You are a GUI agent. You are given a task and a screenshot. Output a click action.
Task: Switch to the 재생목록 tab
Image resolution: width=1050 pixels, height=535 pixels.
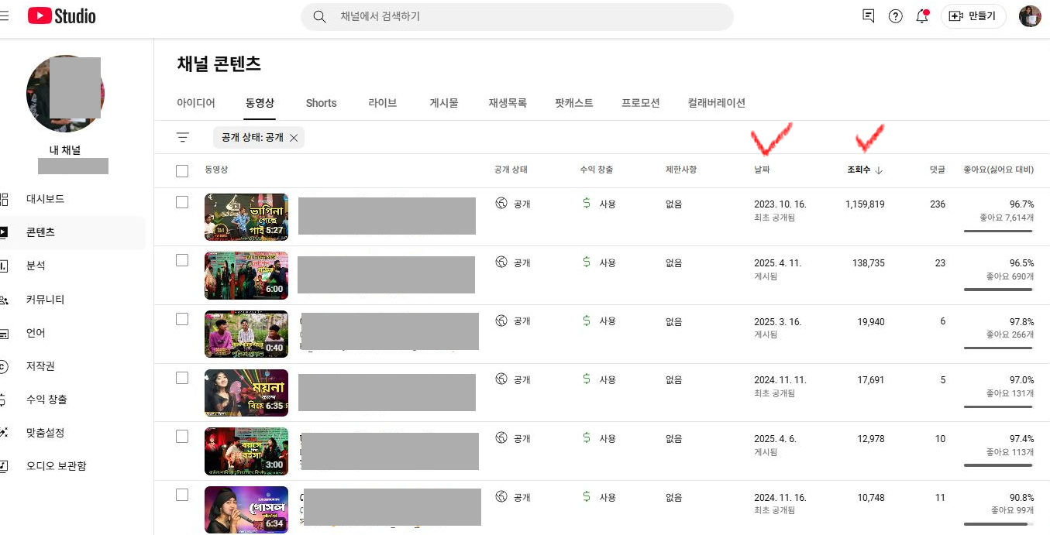[x=508, y=103]
